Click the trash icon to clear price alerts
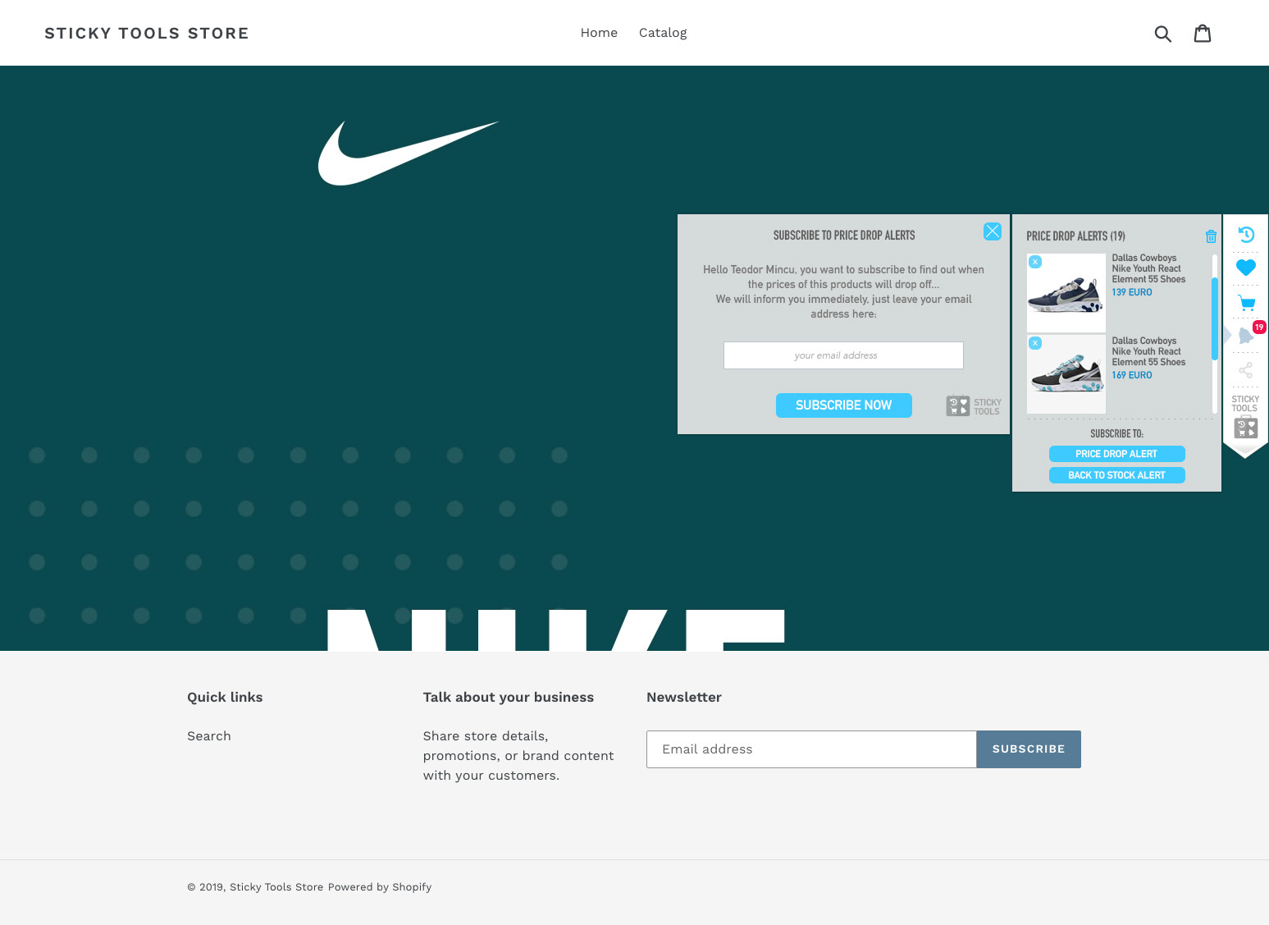 1211,236
